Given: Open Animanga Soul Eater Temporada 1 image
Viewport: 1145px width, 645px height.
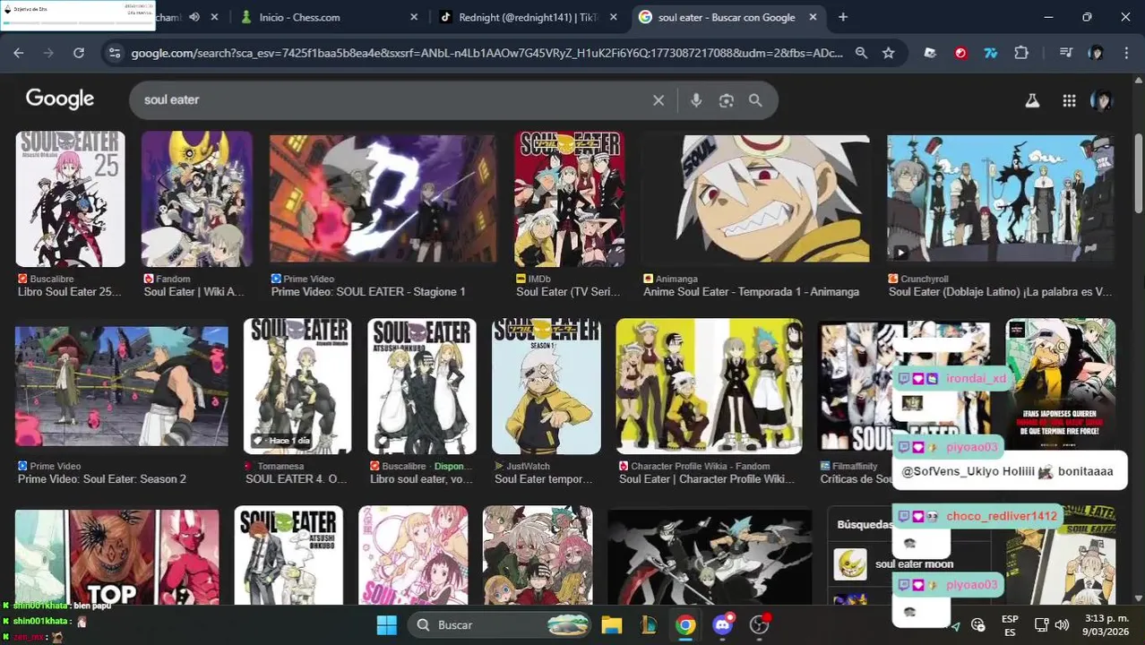Looking at the screenshot, I should (756, 199).
